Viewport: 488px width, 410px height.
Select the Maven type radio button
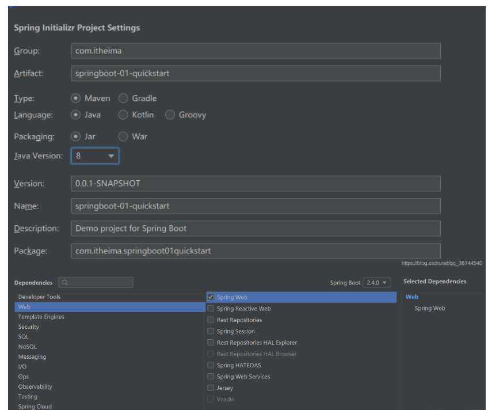click(x=75, y=98)
